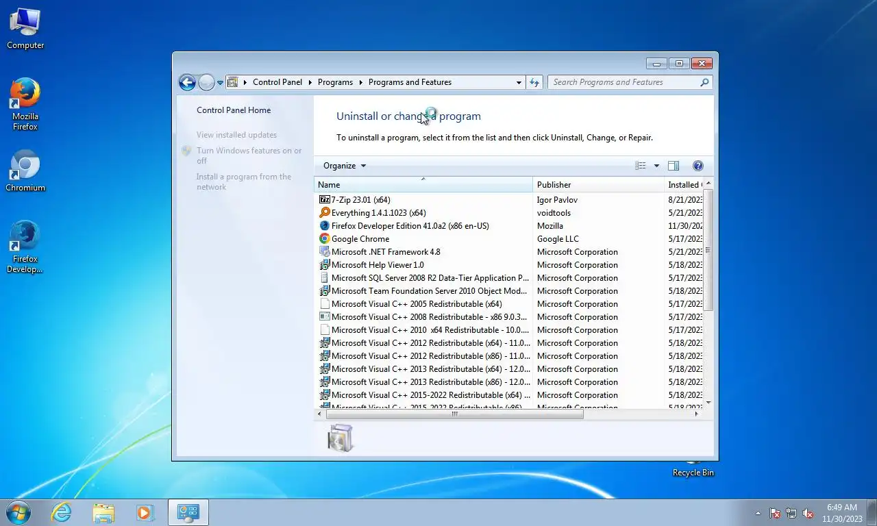Click the 7-Zip 23.01 program icon
Image resolution: width=877 pixels, height=526 pixels.
325,200
